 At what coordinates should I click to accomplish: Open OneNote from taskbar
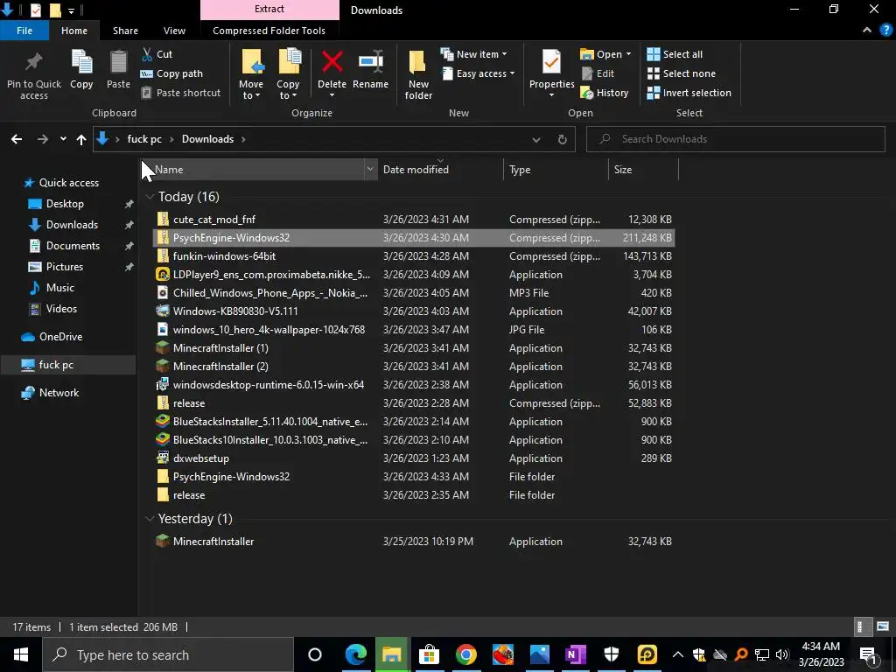[x=575, y=654]
